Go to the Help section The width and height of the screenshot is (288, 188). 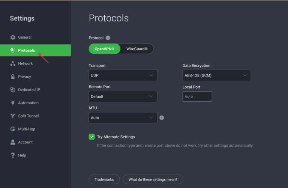(22, 155)
